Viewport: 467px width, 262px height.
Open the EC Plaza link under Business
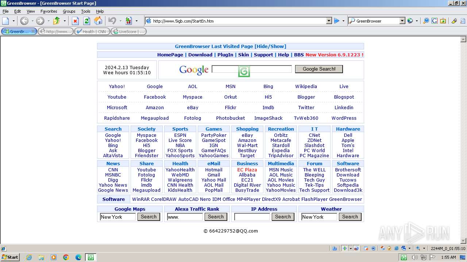247,170
